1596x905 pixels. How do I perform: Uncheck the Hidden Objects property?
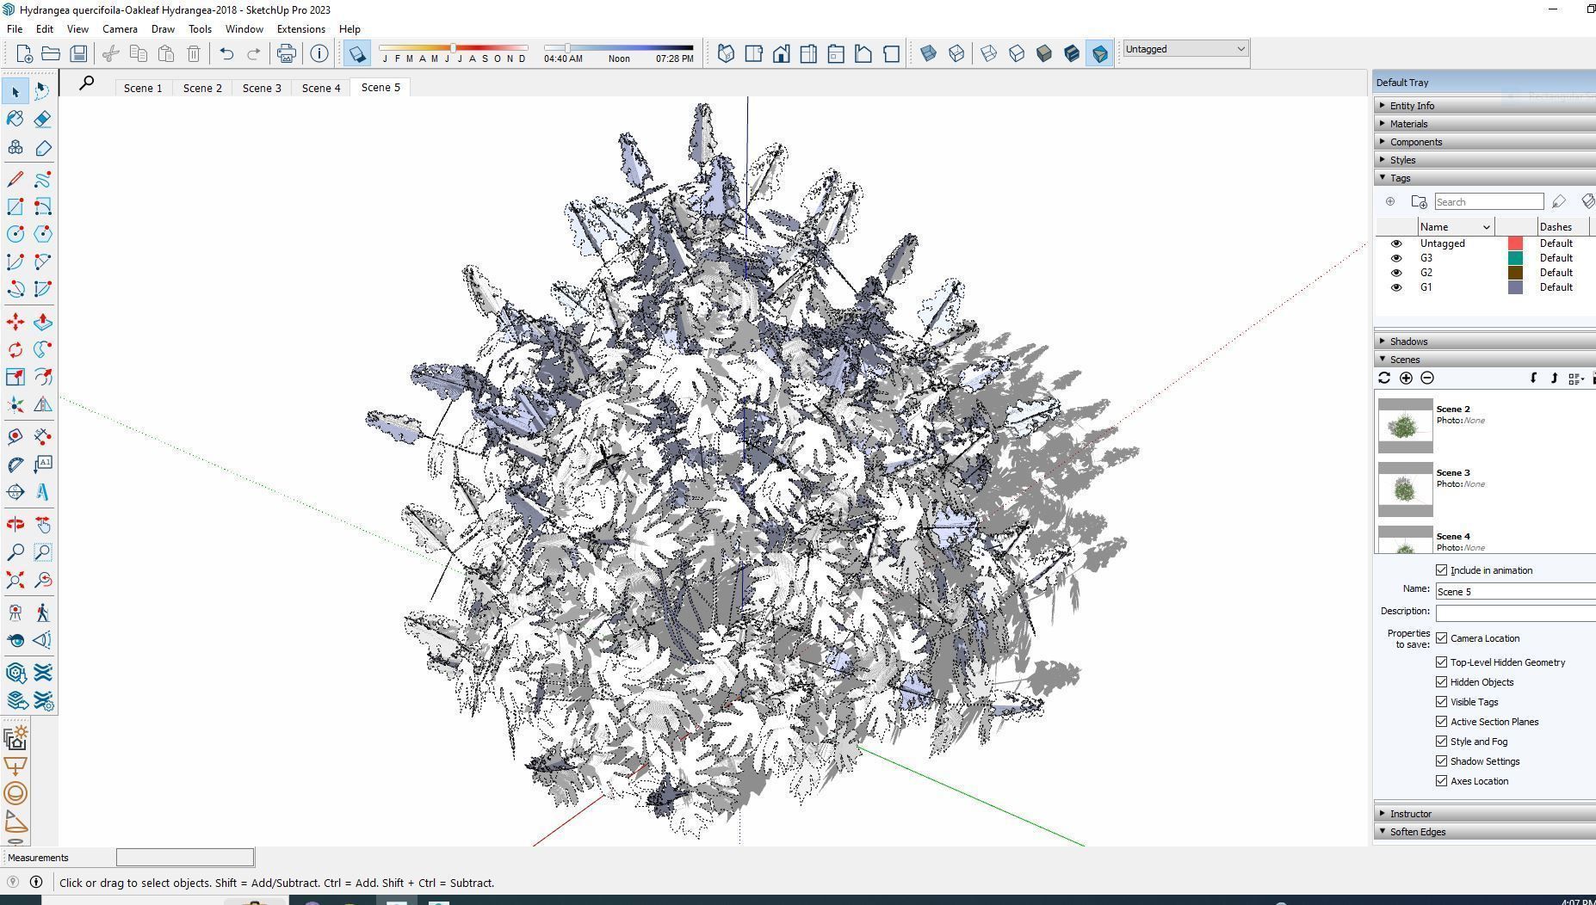pos(1442,682)
